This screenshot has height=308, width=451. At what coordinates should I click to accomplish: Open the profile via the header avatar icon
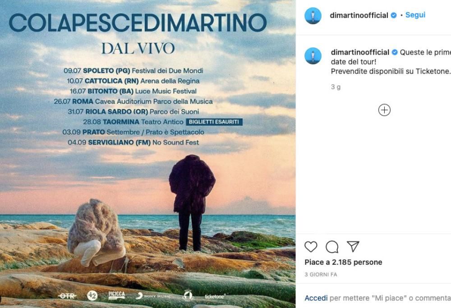(x=313, y=14)
